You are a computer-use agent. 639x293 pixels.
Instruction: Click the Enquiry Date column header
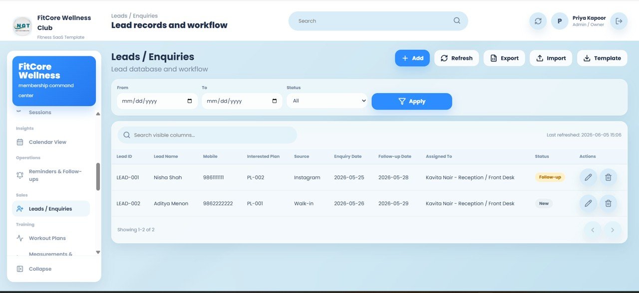(348, 156)
